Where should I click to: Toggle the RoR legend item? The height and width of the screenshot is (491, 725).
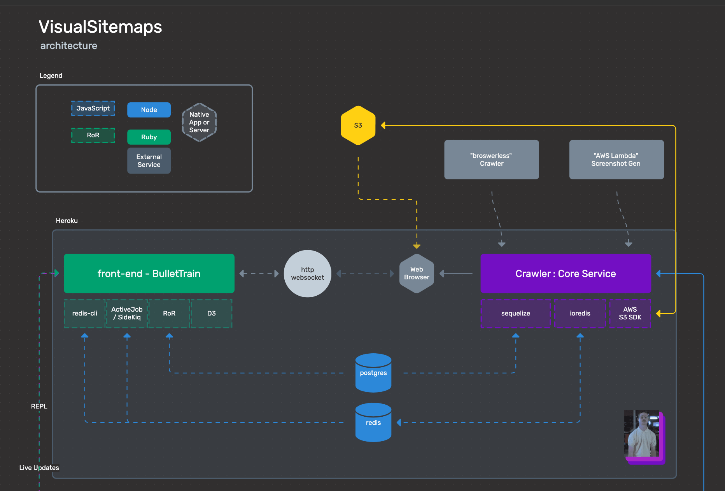coord(93,135)
